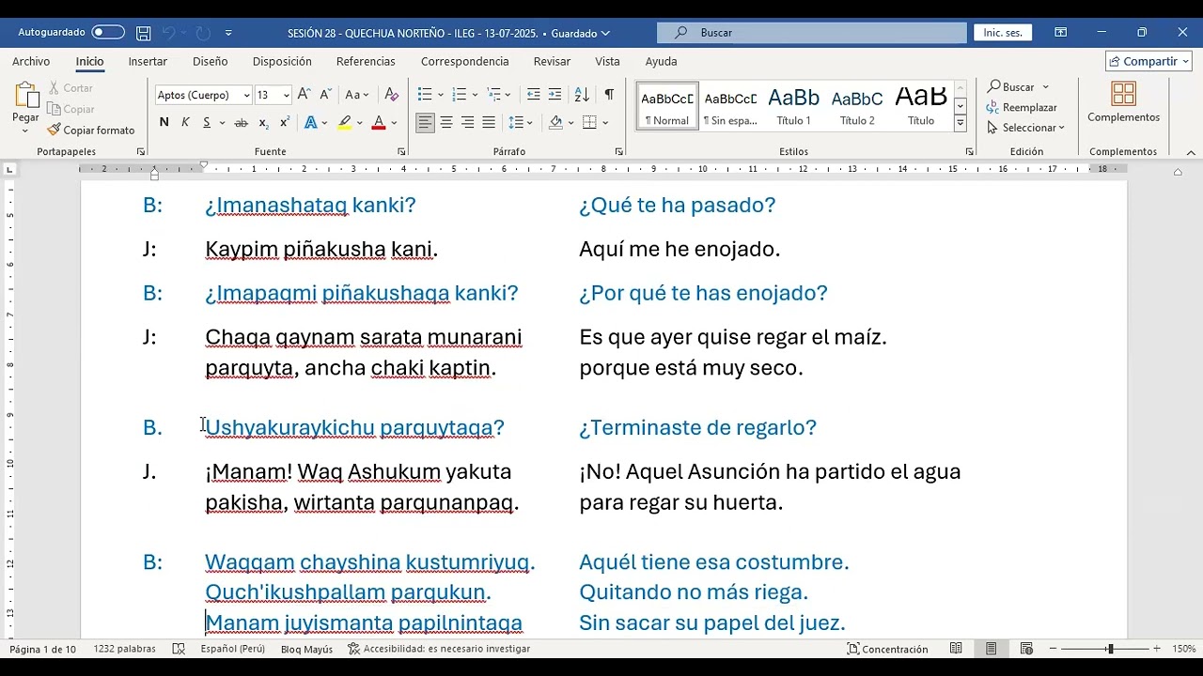The image size is (1203, 676).
Task: Open the Revisar tab
Action: [x=552, y=61]
